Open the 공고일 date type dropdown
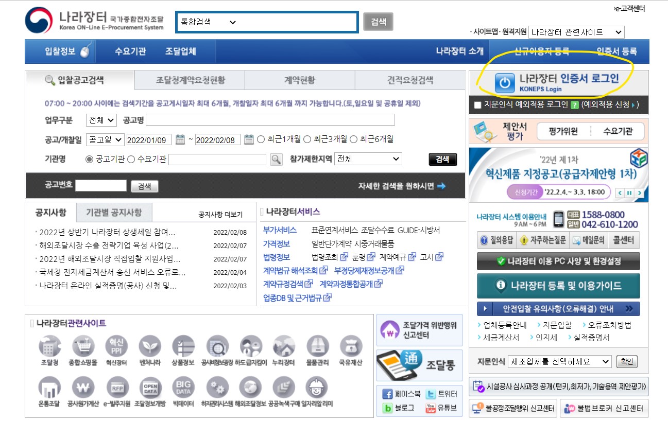Screen dimensions: 668x421 105,139
